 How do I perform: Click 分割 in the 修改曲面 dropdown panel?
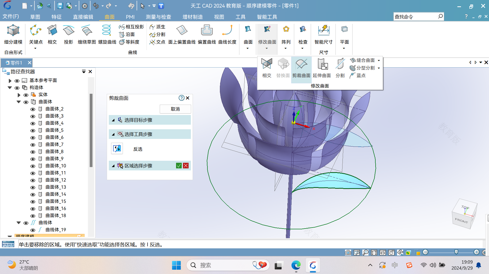click(340, 68)
